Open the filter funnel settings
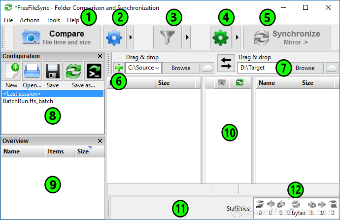Viewport: 340px width, 220px height. pyautogui.click(x=168, y=37)
